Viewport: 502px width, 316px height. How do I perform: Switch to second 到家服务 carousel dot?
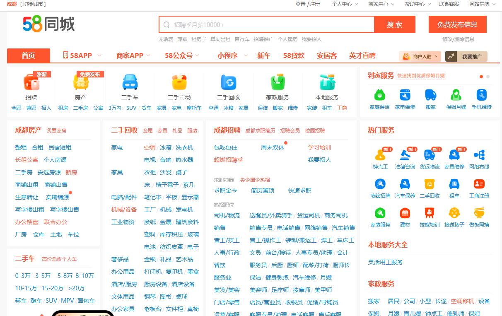pyautogui.click(x=488, y=77)
